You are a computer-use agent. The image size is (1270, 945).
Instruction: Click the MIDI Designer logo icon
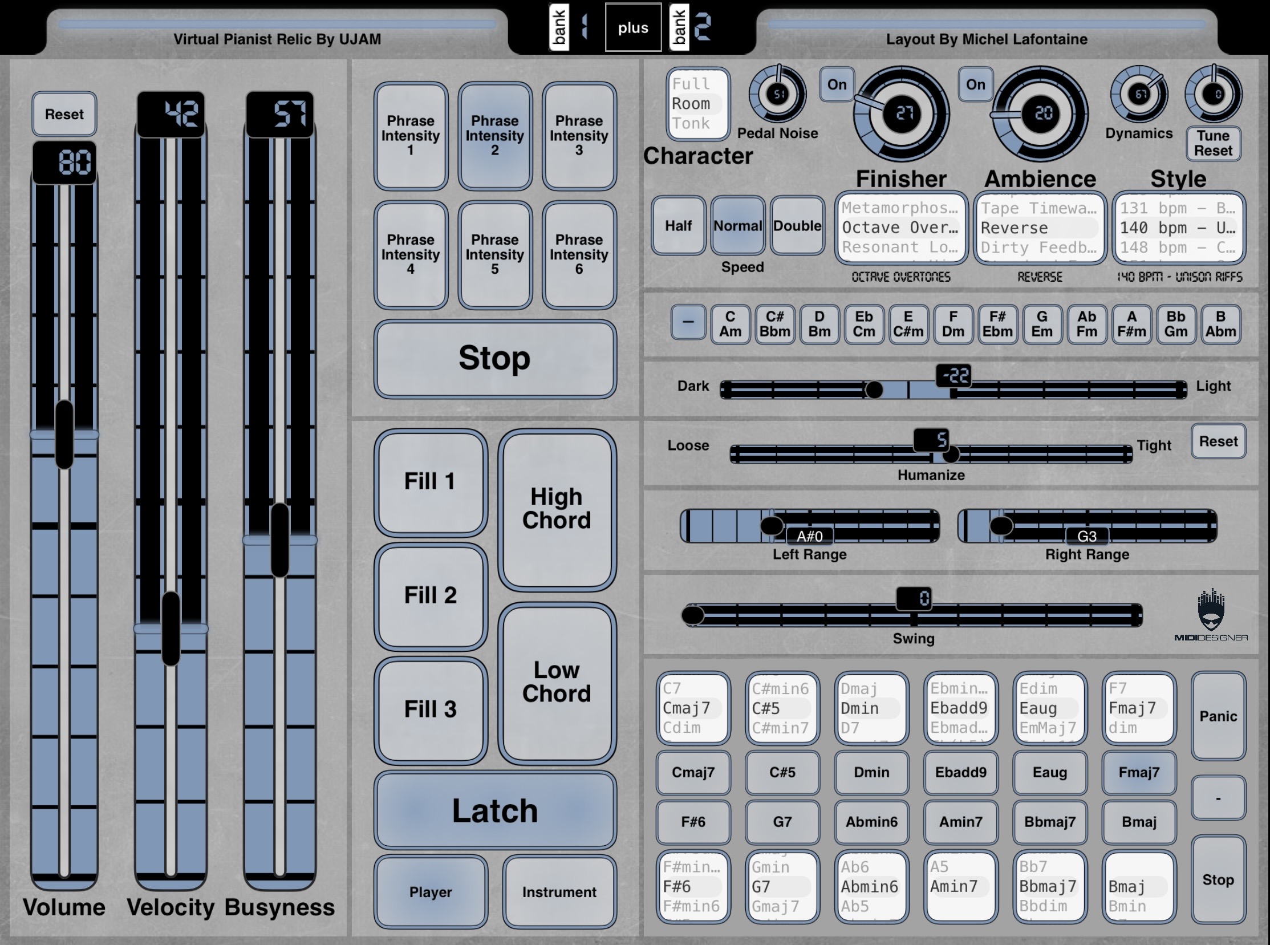(x=1211, y=615)
